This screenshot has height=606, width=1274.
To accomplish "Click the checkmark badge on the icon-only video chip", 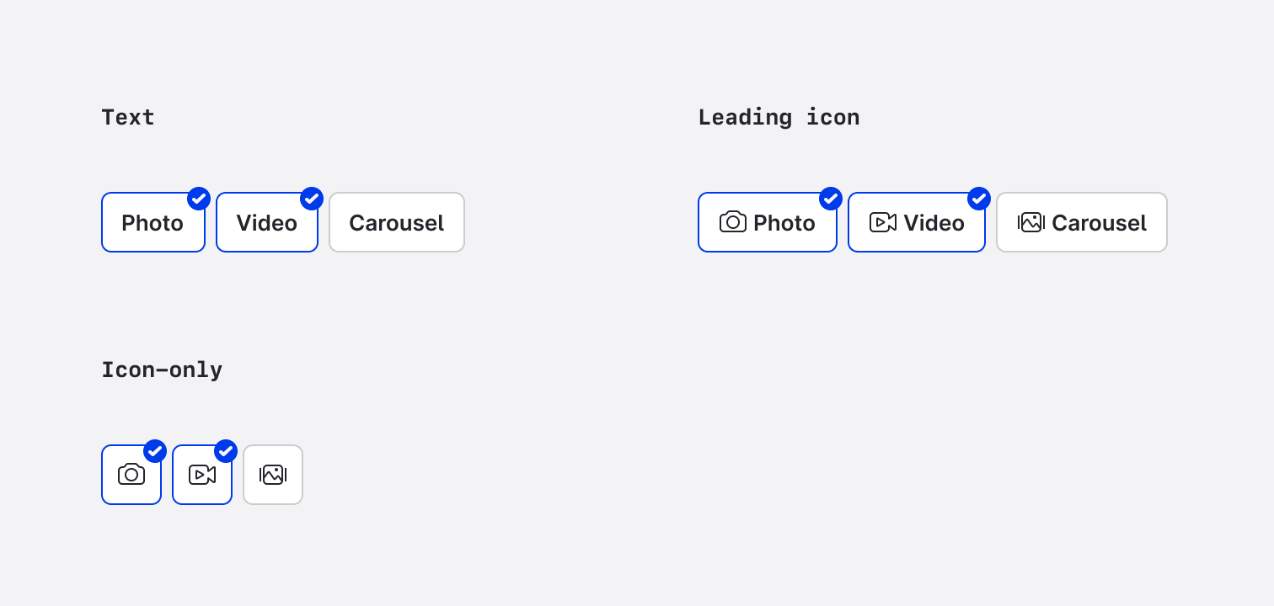I will click(x=226, y=451).
